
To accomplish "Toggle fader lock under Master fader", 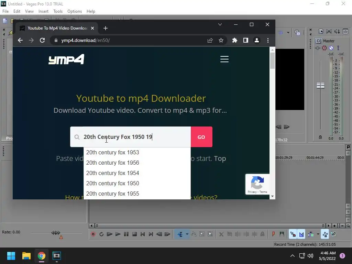I will (x=320, y=137).
